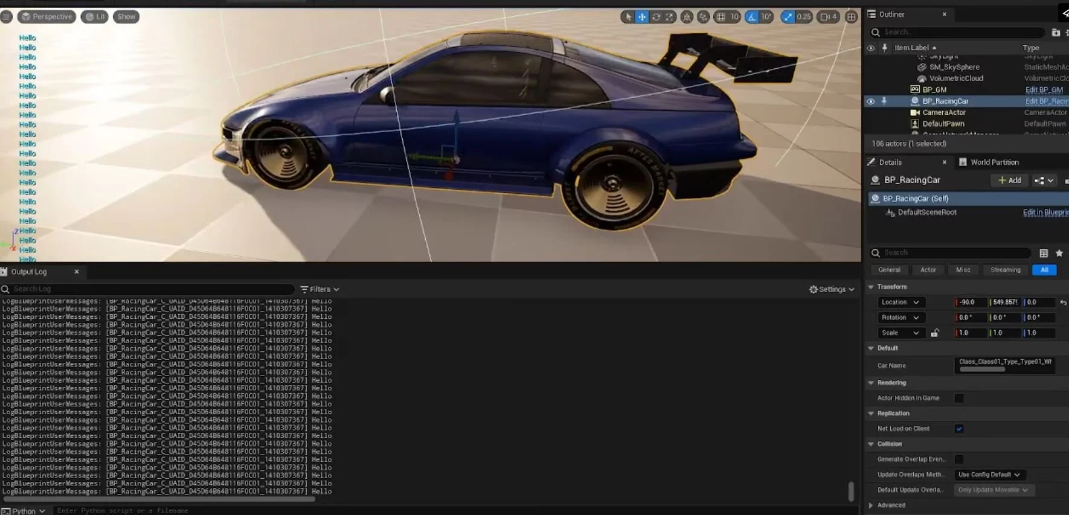Screen dimensions: 1069x515
Task: Select the General filter tab
Action: click(889, 270)
